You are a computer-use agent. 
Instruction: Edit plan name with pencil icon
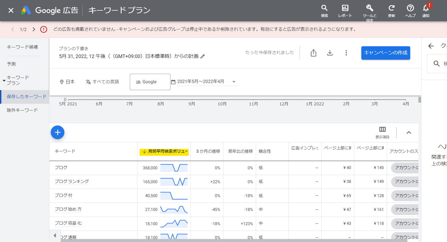pyautogui.click(x=202, y=56)
